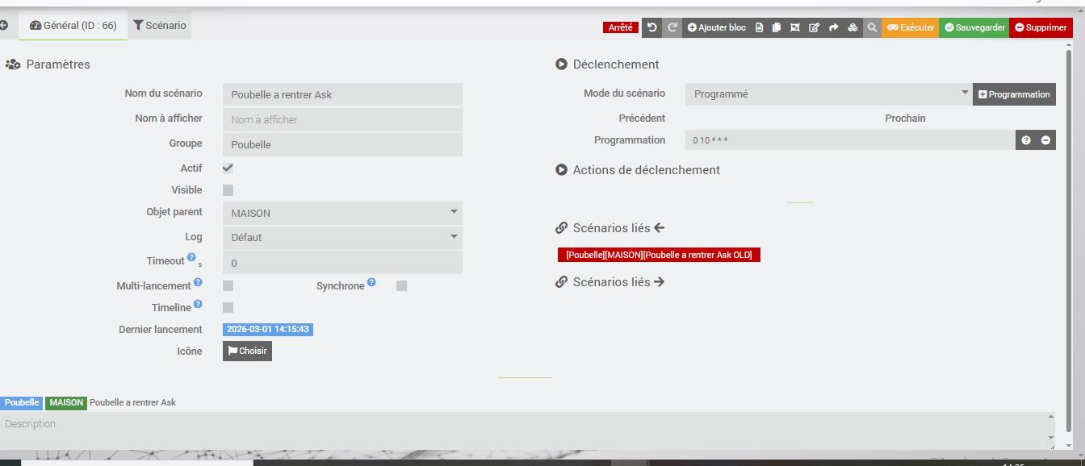
Task: Click the description scrollbar up arrow
Action: tap(1051, 417)
